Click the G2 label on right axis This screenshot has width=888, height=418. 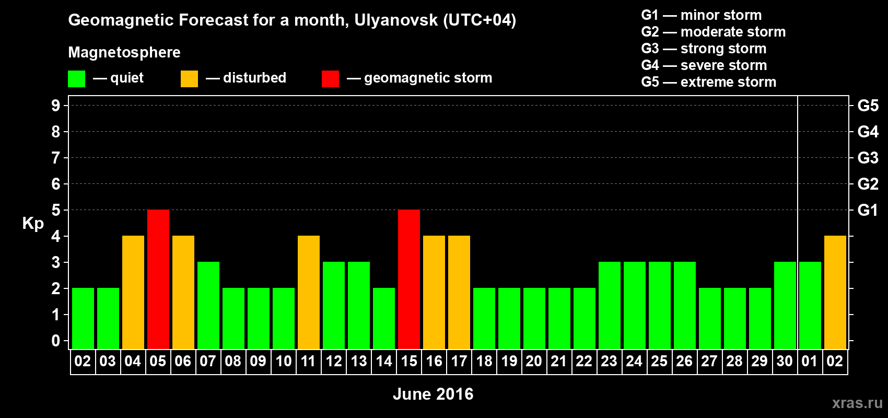868,184
